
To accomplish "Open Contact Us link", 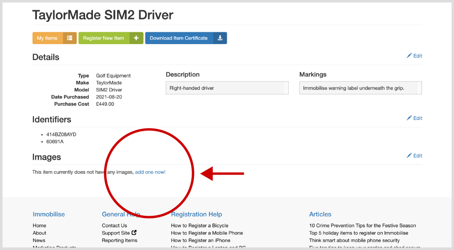I will pyautogui.click(x=114, y=226).
